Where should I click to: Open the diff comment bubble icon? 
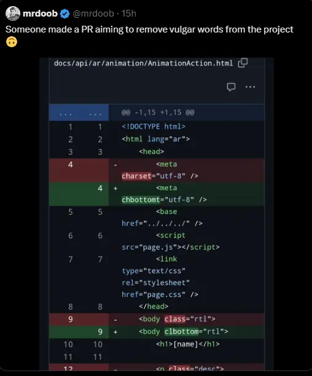point(231,87)
